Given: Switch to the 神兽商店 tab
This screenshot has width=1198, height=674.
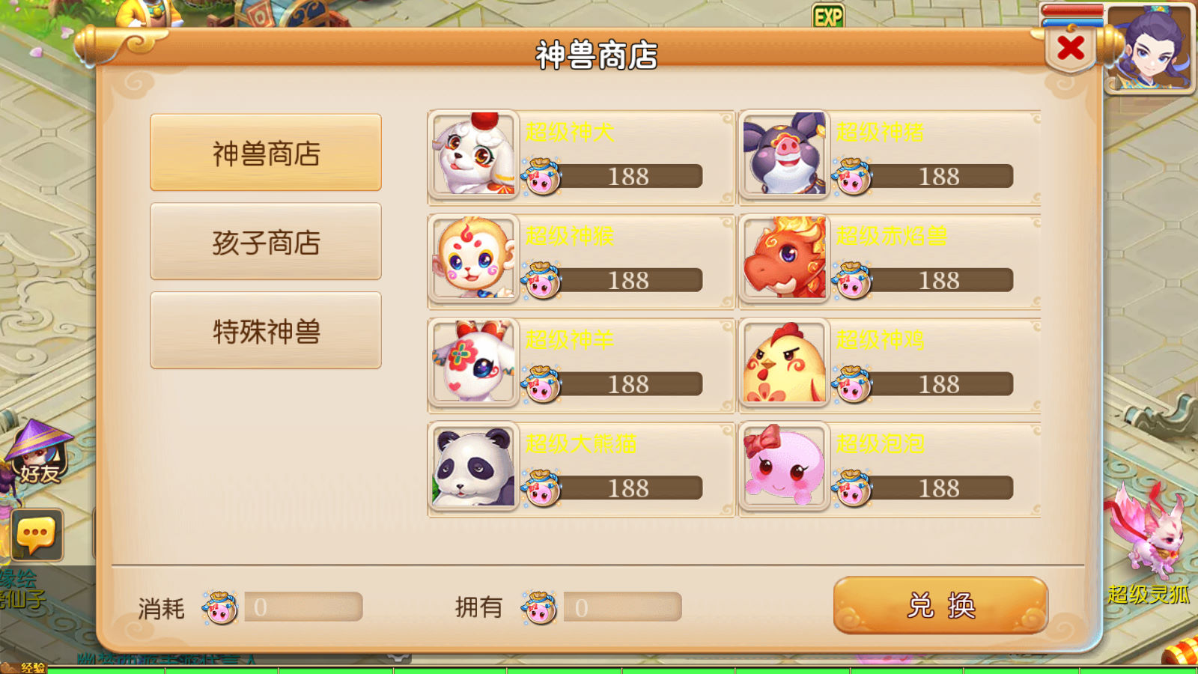Looking at the screenshot, I should [266, 153].
